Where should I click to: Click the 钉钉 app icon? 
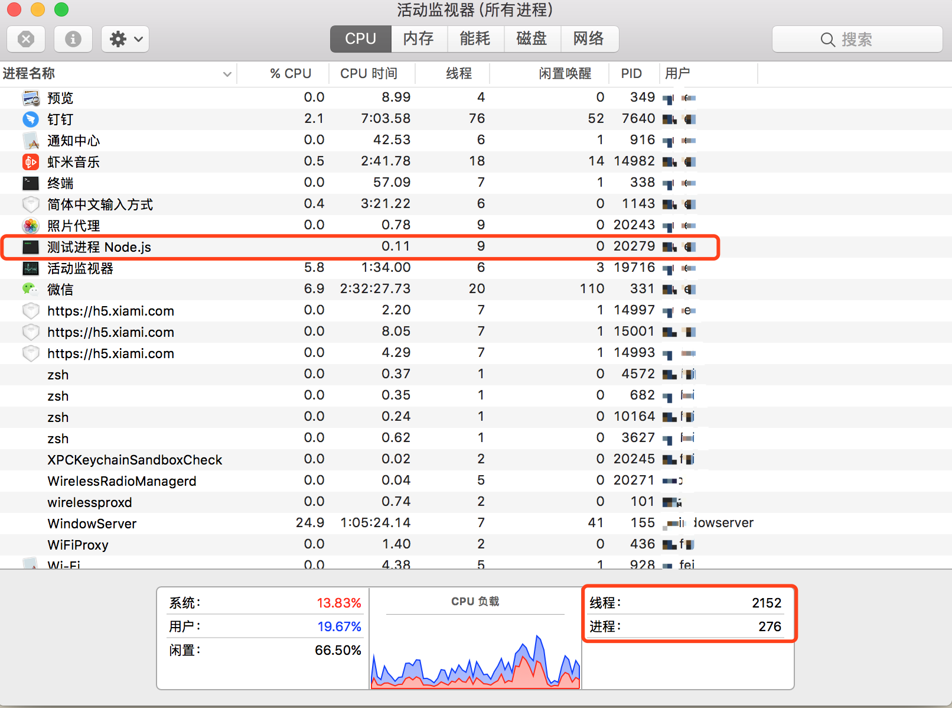pyautogui.click(x=31, y=119)
